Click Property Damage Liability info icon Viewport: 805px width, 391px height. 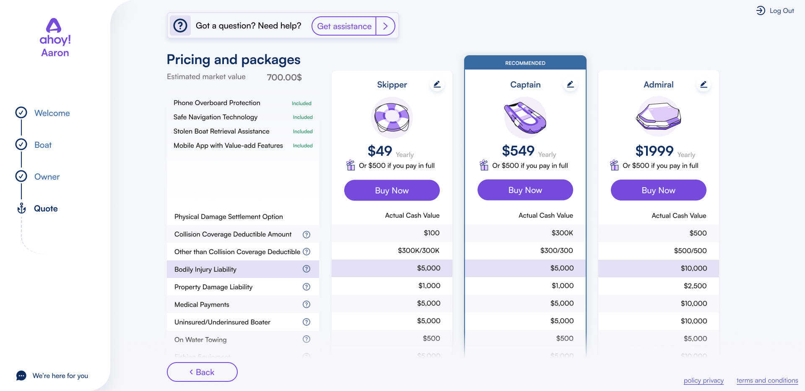coord(306,287)
